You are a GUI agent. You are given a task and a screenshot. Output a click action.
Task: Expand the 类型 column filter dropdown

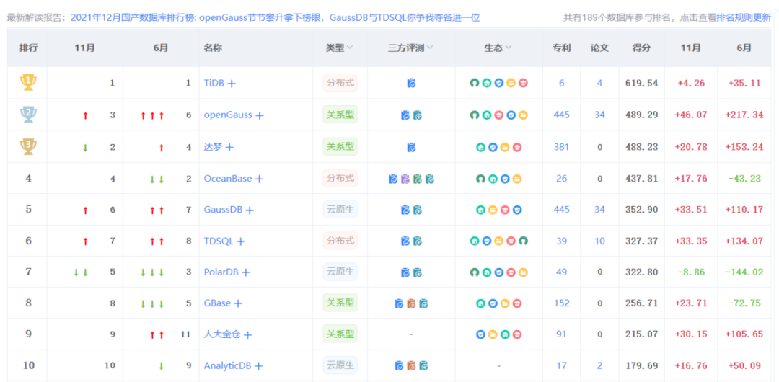pyautogui.click(x=349, y=48)
